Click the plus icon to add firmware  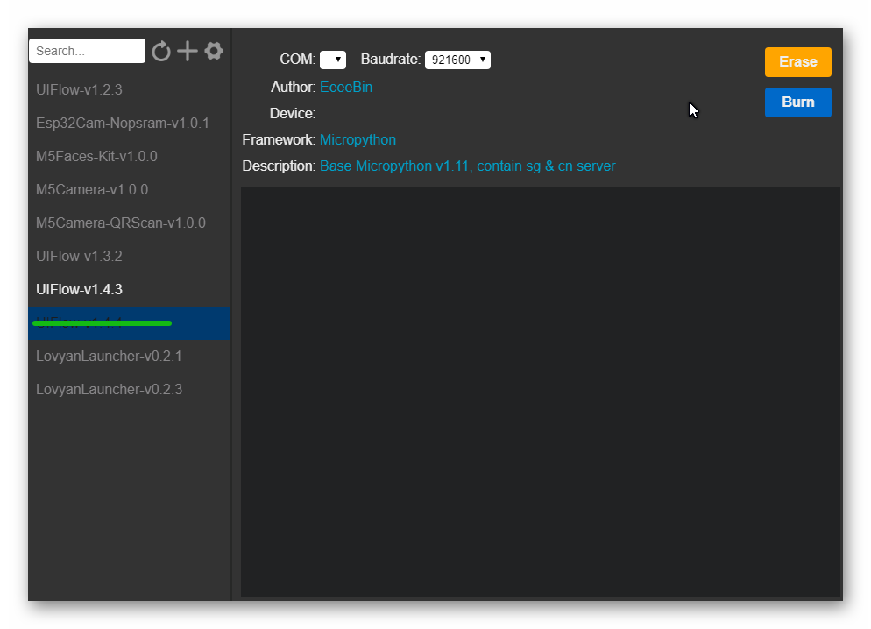188,51
